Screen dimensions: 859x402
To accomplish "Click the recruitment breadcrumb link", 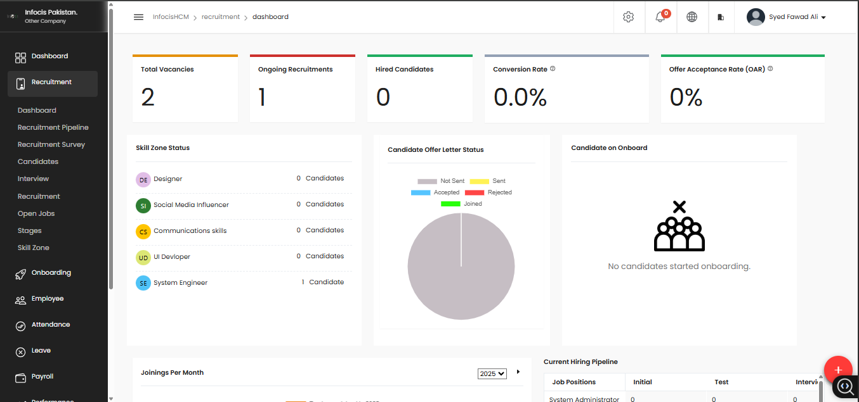I will tap(221, 17).
